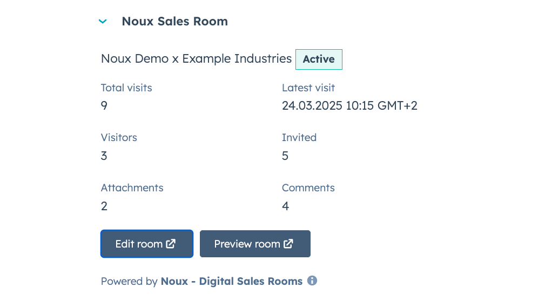545x307 pixels.
Task: Click the Active status badge
Action: pyautogui.click(x=319, y=59)
